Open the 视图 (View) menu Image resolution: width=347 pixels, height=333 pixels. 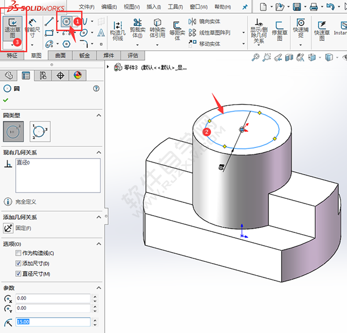132,7
